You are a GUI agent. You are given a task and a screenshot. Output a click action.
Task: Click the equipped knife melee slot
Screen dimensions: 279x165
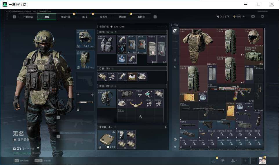85,102
